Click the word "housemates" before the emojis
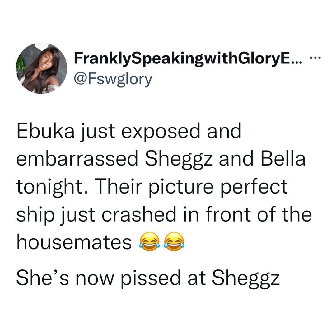 pos(73,242)
